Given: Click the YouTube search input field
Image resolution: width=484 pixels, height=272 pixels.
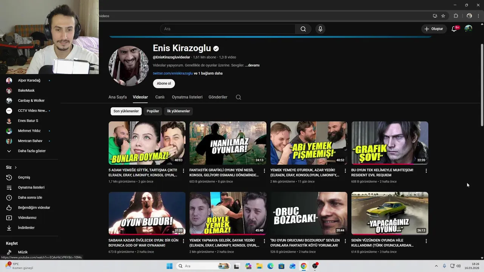Looking at the screenshot, I should point(228,29).
